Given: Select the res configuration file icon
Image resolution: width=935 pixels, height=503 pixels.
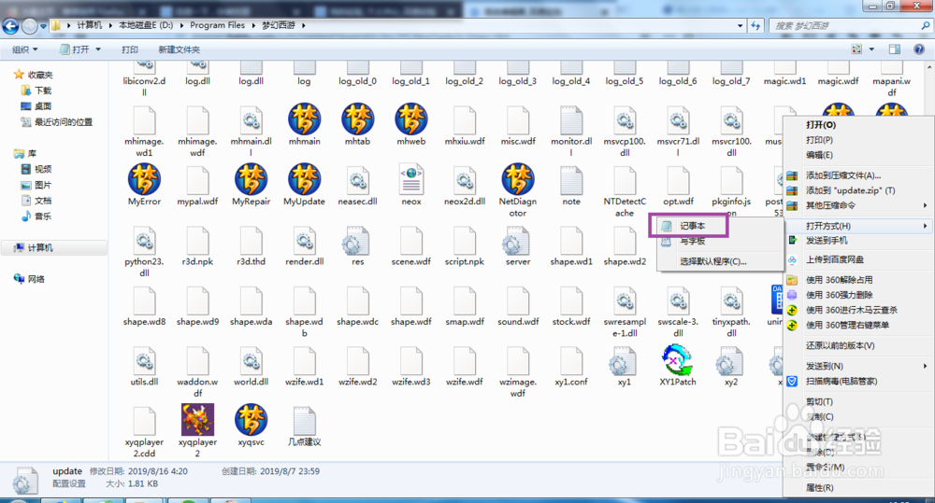Looking at the screenshot, I should (357, 241).
